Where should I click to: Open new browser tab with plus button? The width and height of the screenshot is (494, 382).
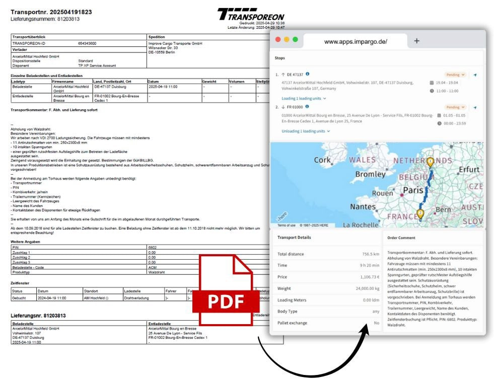pos(416,41)
